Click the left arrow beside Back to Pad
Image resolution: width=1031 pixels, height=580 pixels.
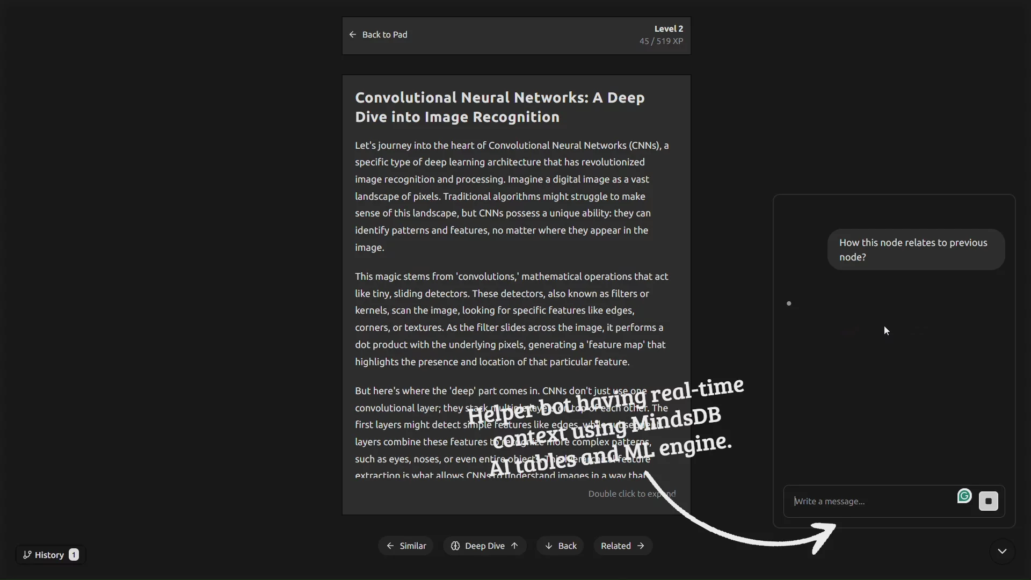pos(353,35)
